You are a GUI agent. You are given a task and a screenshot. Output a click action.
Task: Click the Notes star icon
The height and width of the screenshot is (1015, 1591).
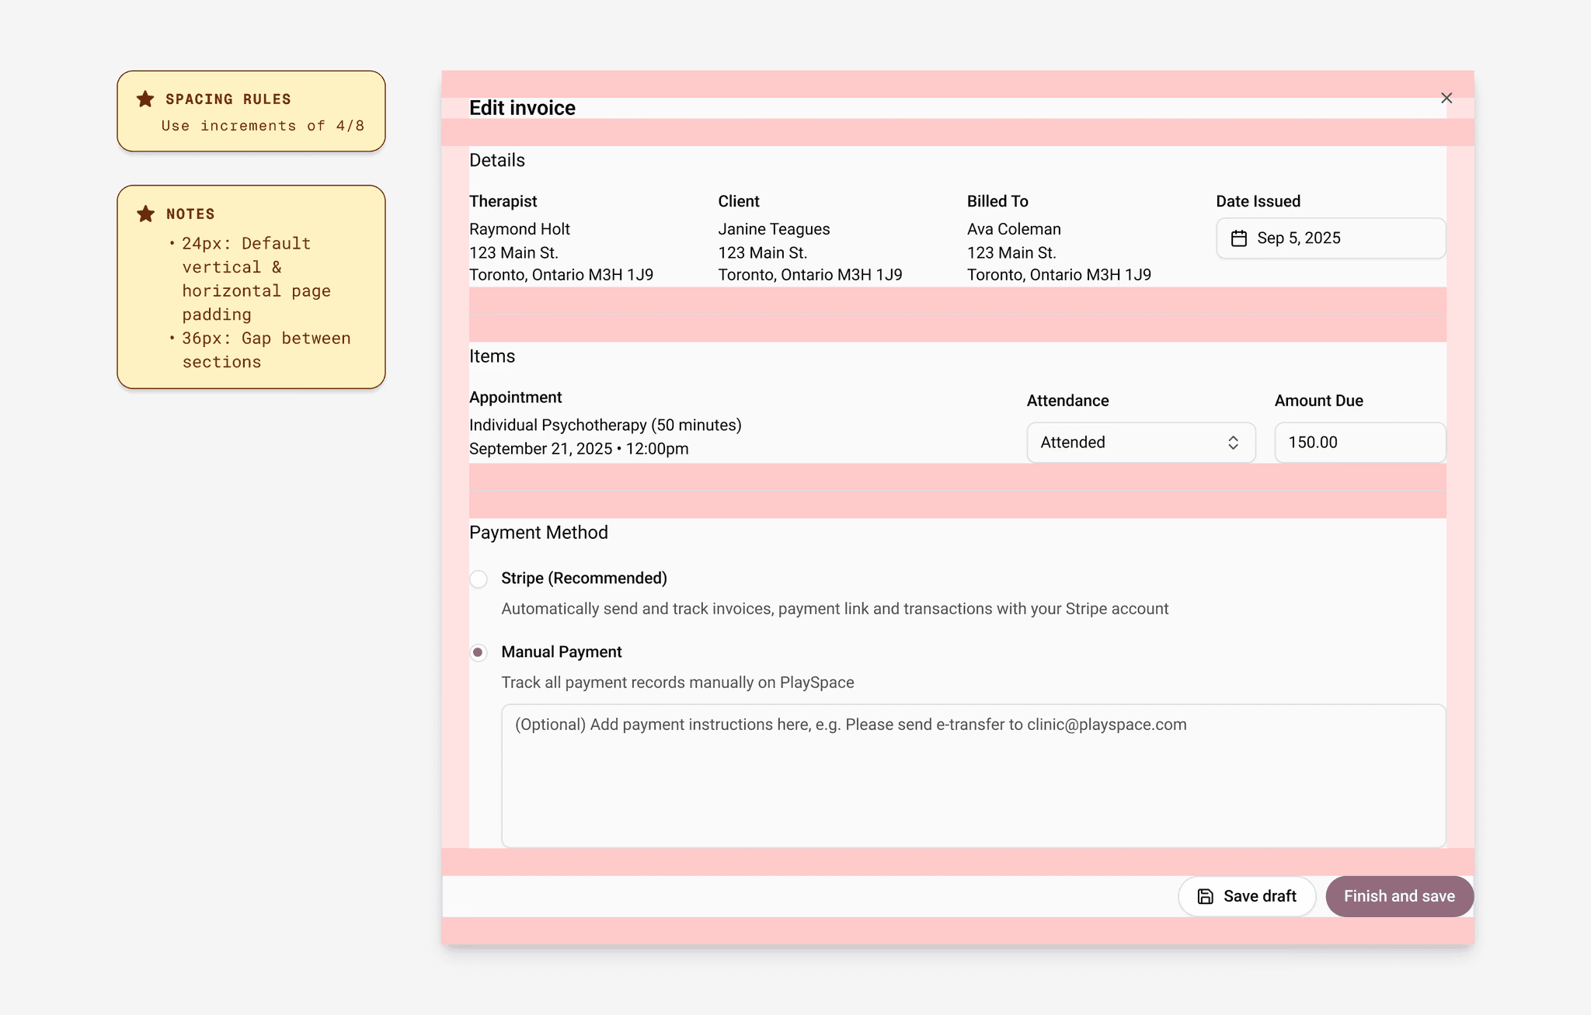tap(145, 214)
